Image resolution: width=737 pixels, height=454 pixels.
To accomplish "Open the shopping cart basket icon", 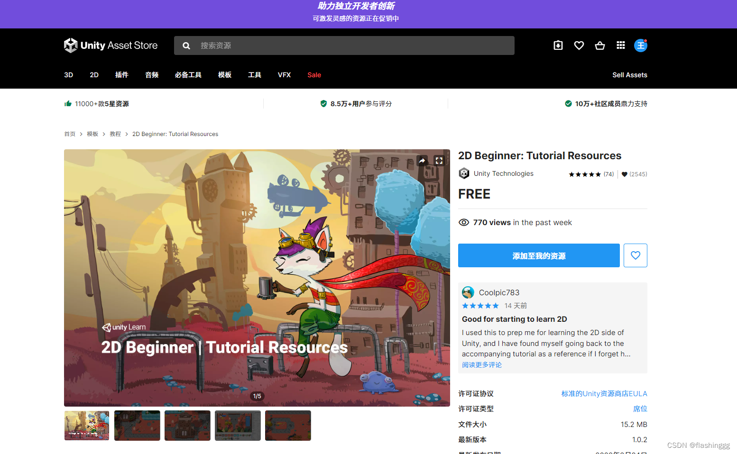I will (x=600, y=45).
